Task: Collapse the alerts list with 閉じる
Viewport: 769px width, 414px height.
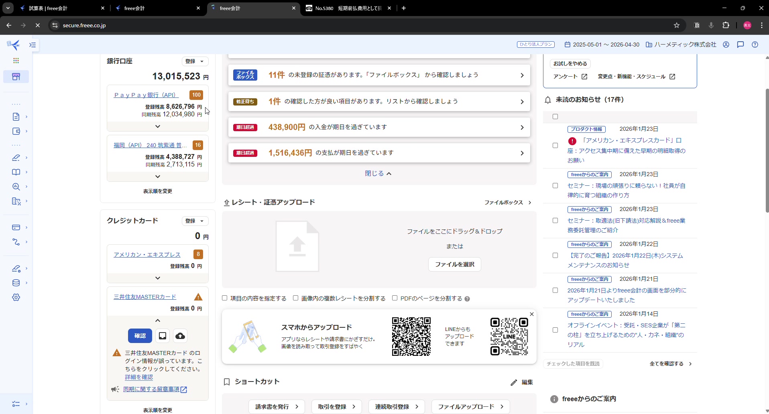Action: click(378, 173)
